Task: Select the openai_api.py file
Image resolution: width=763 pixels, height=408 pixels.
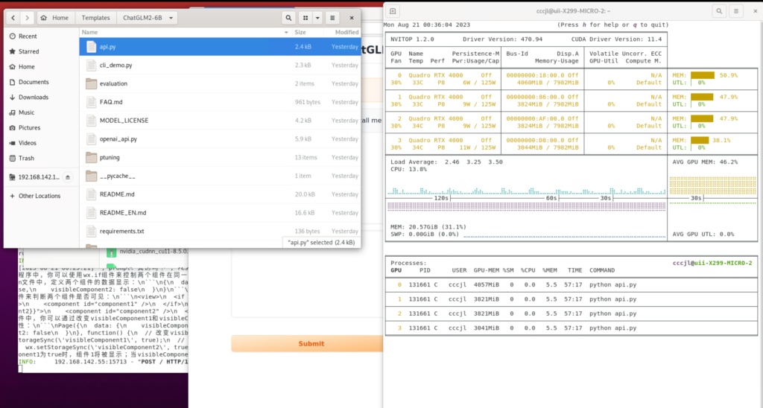Action: (x=220, y=139)
